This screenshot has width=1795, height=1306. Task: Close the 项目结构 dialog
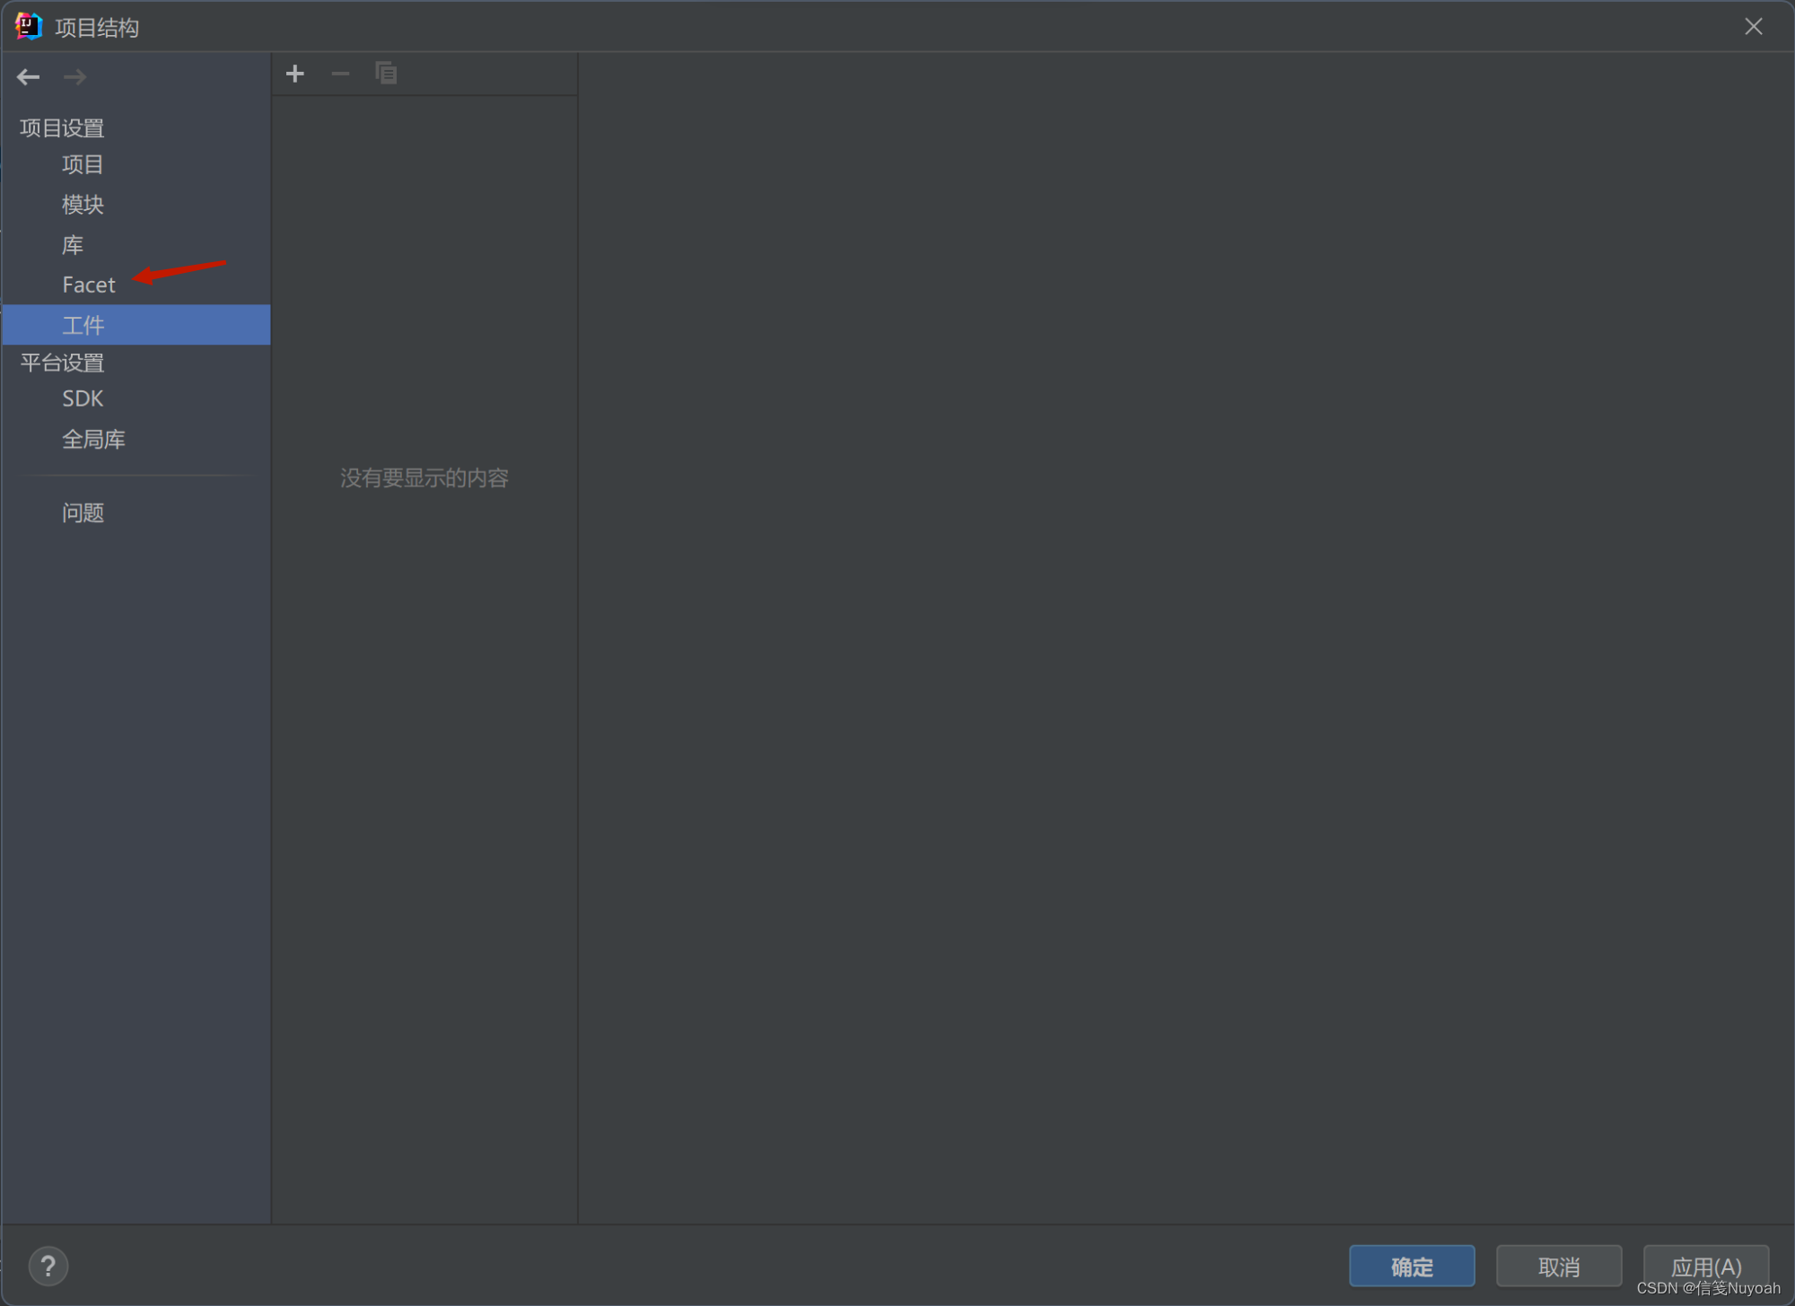pos(1753,27)
